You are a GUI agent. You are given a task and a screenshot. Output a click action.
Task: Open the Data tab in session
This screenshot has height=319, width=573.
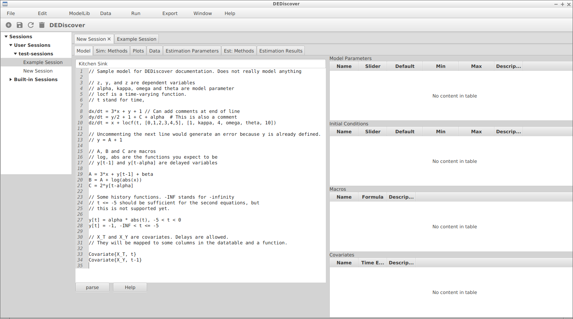tap(155, 51)
